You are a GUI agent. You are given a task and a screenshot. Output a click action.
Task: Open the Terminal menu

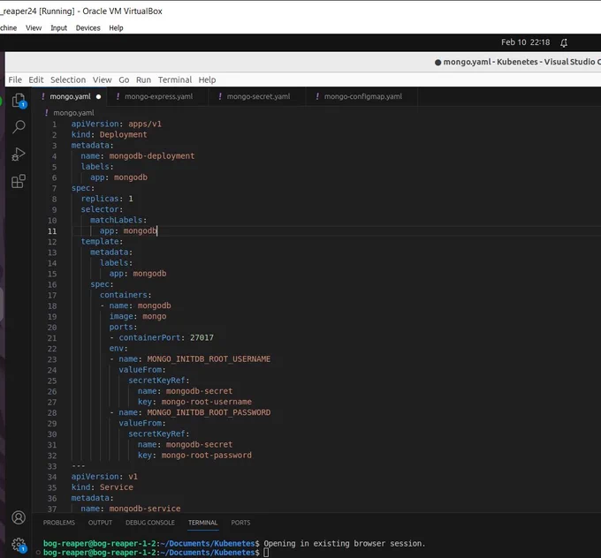[175, 79]
